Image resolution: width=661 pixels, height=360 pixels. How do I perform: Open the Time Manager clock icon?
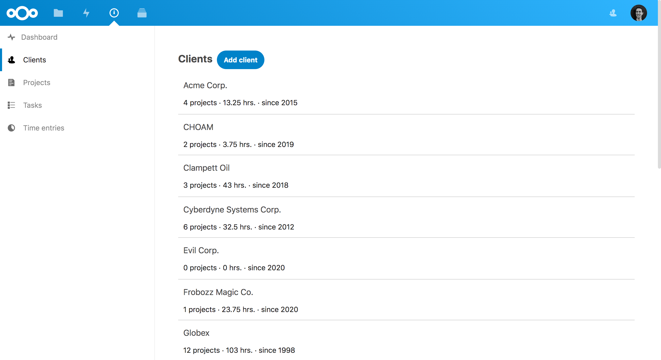click(x=114, y=13)
